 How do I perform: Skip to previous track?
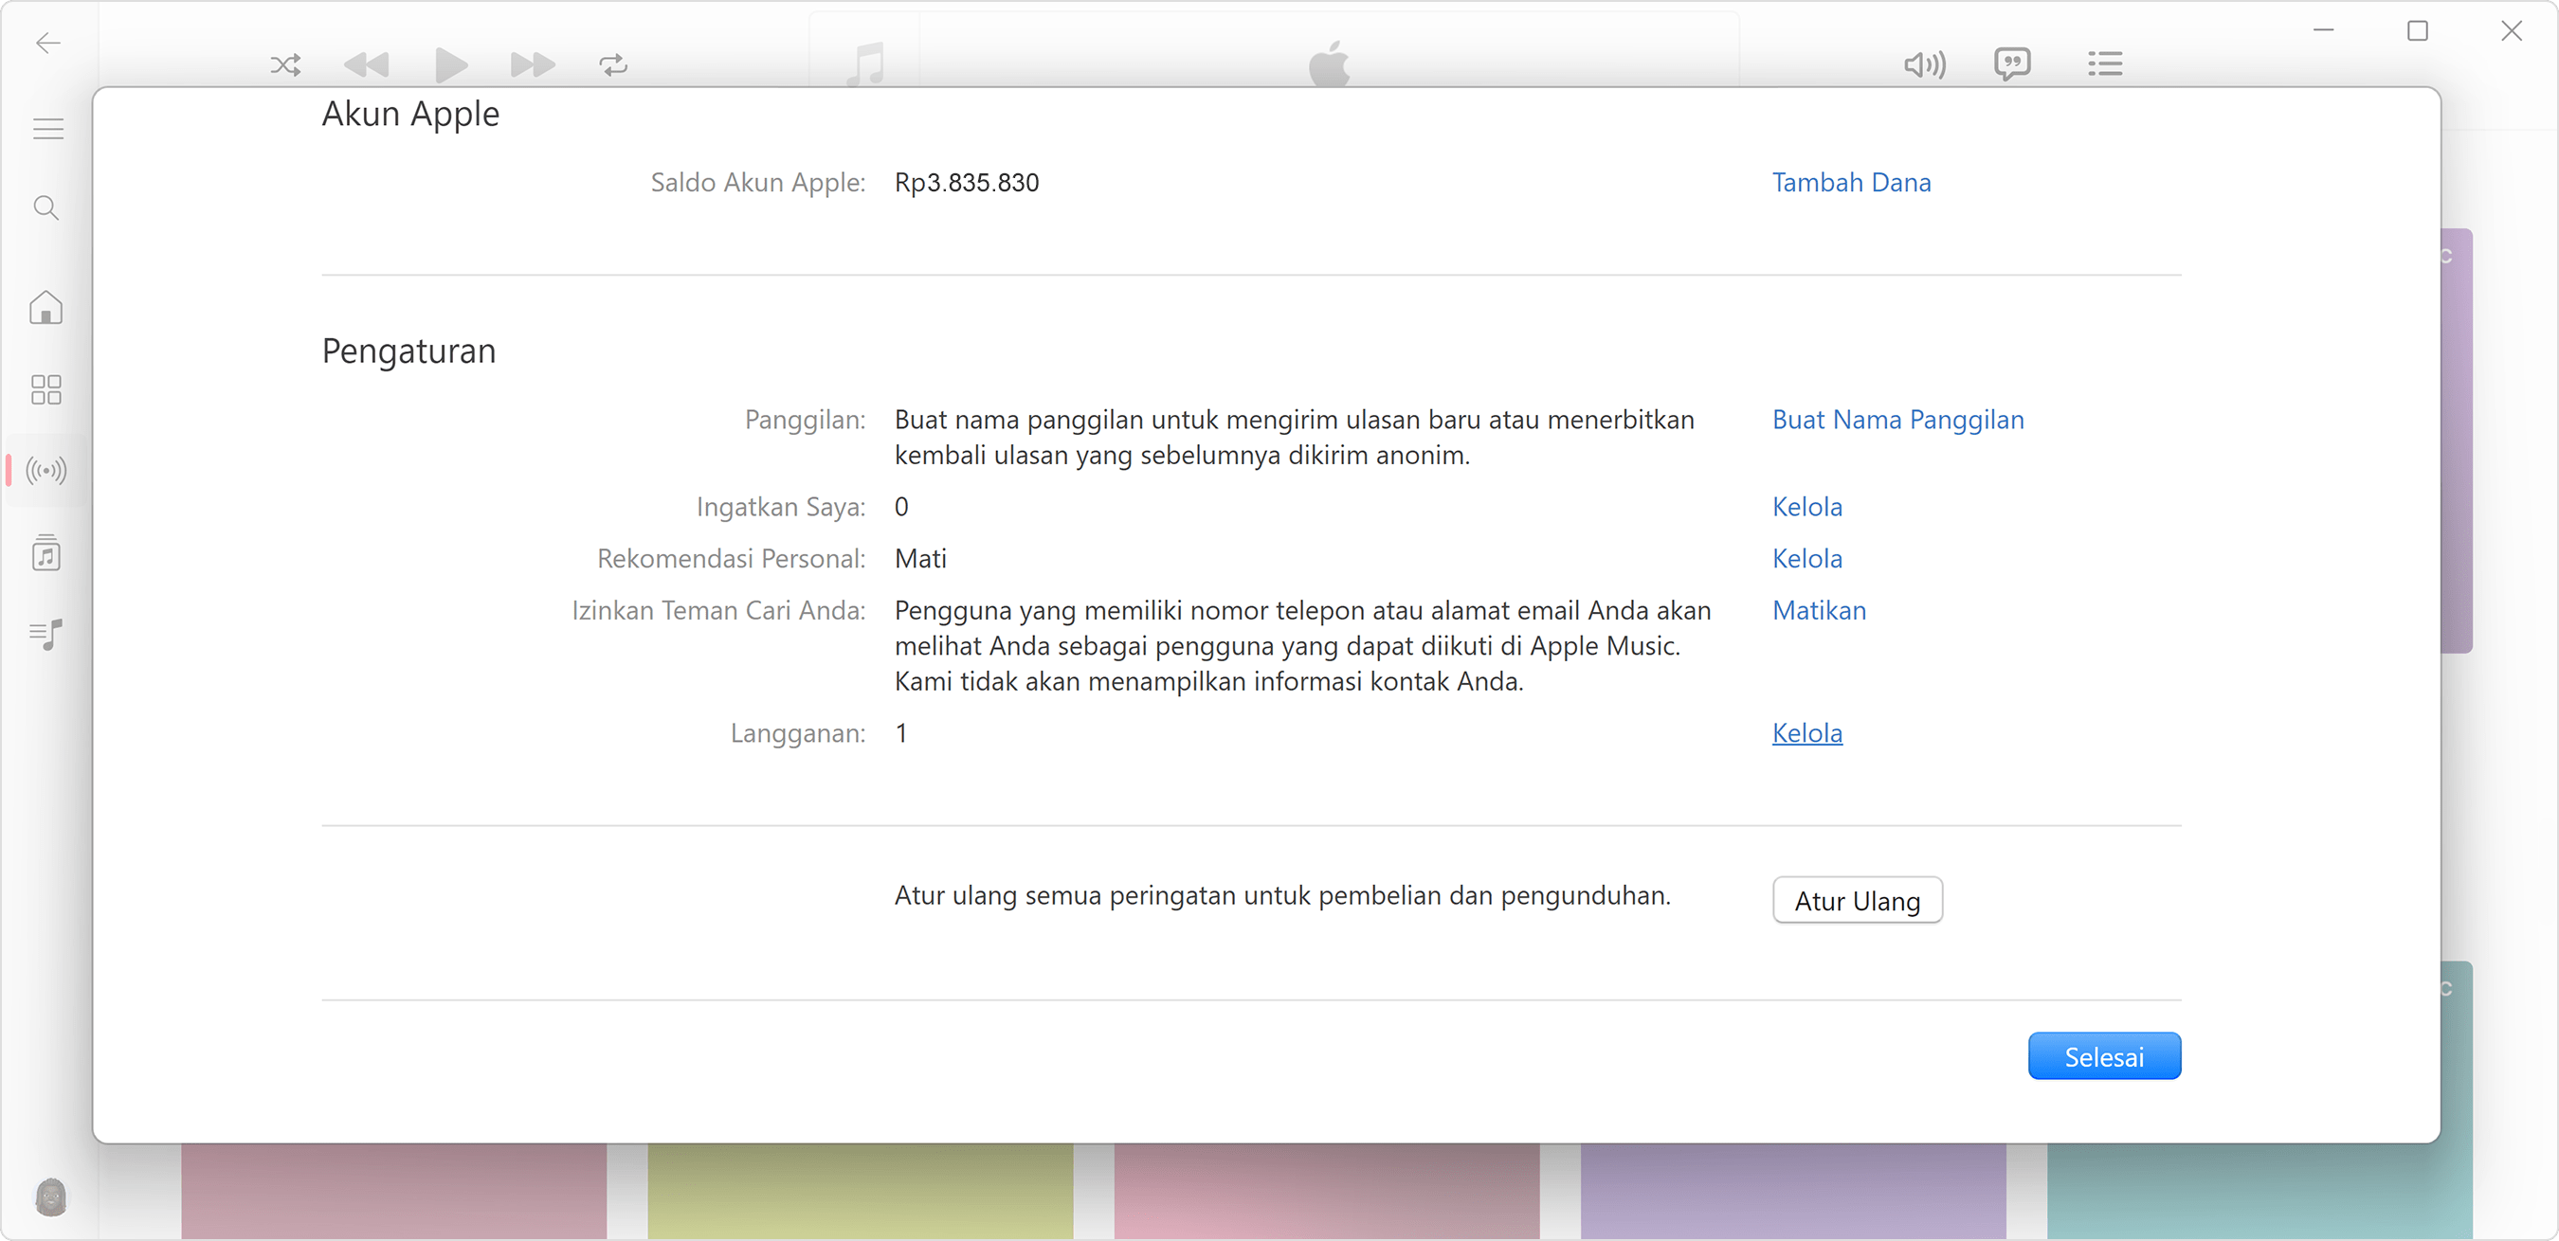[x=366, y=65]
